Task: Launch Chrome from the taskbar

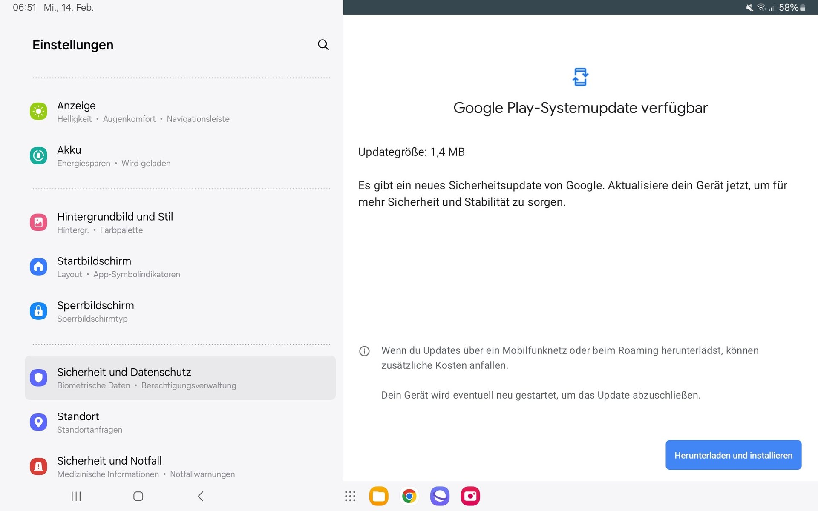Action: click(409, 496)
